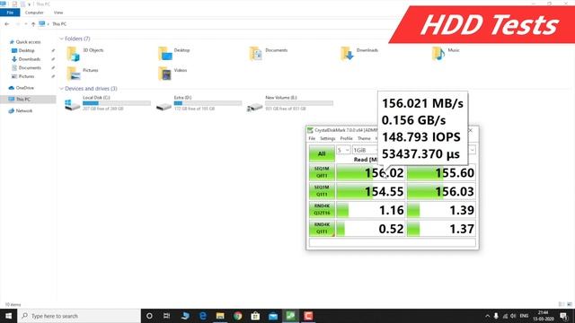Open unit dropdown at right of CrystalDiskMark
The width and height of the screenshot is (575, 323).
(x=472, y=150)
